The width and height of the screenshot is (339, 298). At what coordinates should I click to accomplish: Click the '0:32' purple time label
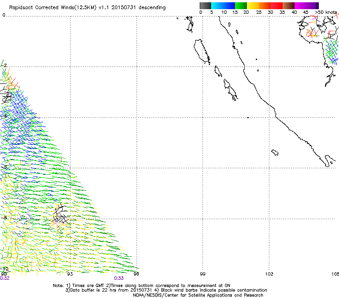click(x=5, y=278)
